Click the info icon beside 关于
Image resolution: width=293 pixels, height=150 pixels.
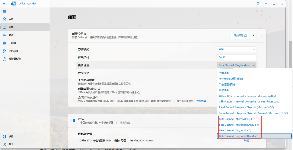click(x=4, y=144)
